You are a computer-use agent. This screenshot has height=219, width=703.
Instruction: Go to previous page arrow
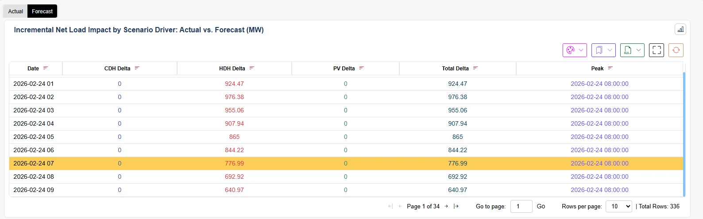pyautogui.click(x=400, y=206)
